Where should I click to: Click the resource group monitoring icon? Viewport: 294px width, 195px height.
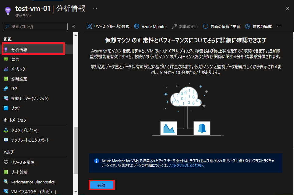[x=89, y=26]
